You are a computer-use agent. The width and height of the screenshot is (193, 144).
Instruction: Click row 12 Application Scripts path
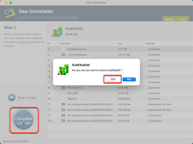[159, 110]
